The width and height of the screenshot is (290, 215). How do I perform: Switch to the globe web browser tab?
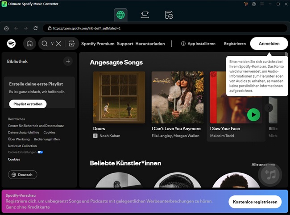click(120, 15)
